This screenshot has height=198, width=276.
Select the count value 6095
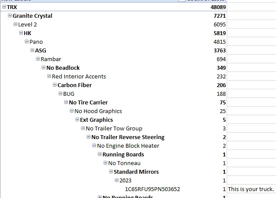tap(220, 25)
